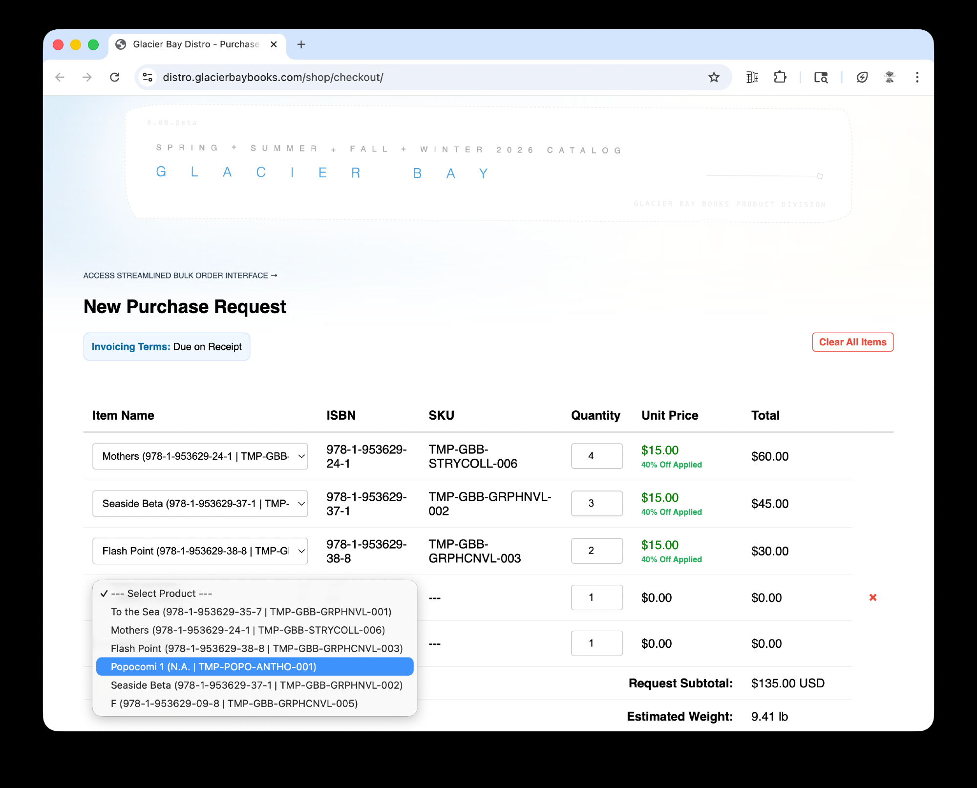
Task: Click the Mothers quantity field
Action: pos(596,456)
